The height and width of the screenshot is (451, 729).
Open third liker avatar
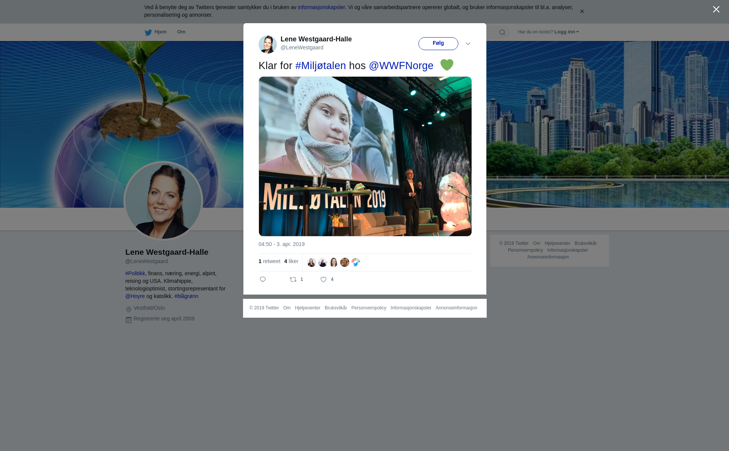pos(334,262)
